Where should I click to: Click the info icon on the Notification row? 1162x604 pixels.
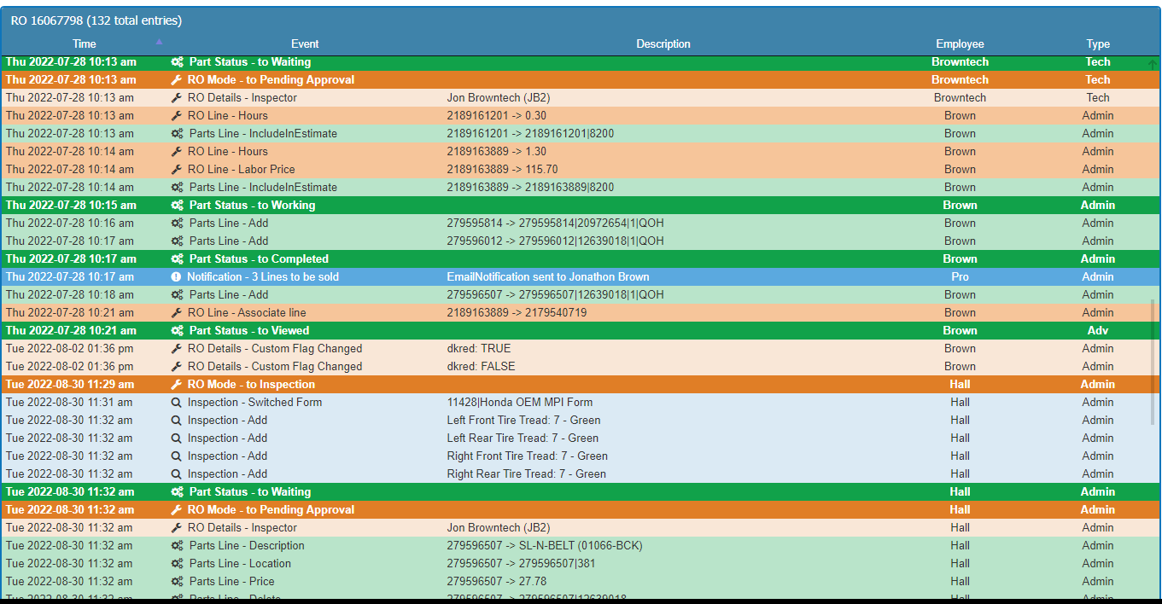coord(177,276)
